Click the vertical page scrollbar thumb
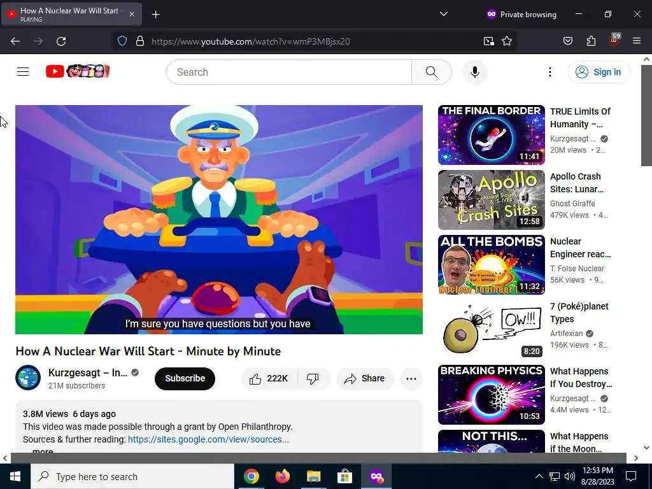 pos(646,115)
